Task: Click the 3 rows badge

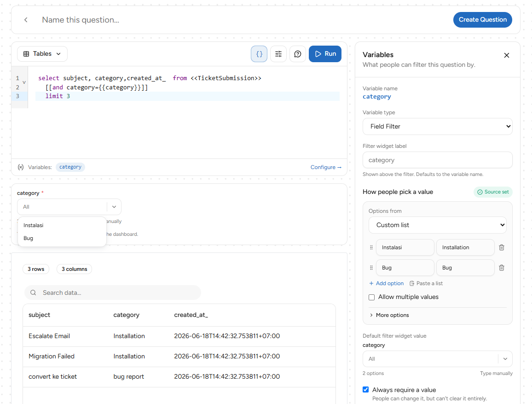Action: tap(36, 269)
